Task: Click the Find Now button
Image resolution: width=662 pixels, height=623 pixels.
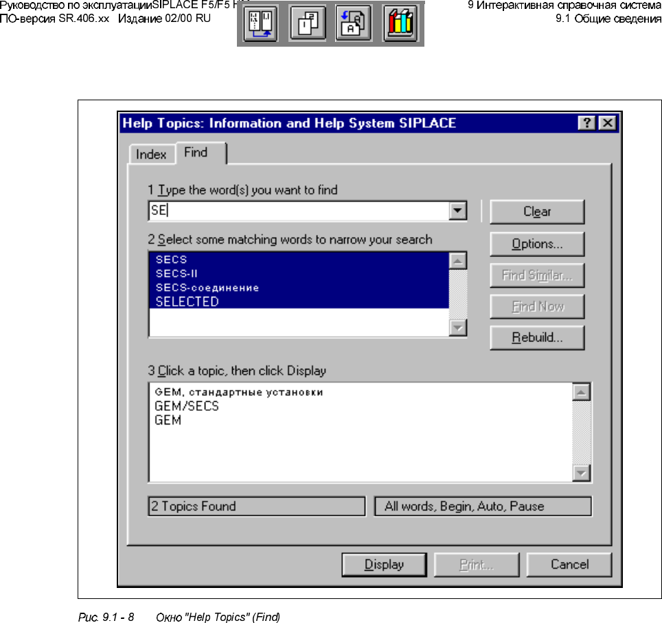Action: [x=537, y=306]
